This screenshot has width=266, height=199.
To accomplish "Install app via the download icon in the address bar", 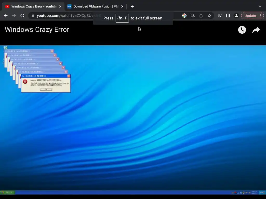I will [193, 16].
